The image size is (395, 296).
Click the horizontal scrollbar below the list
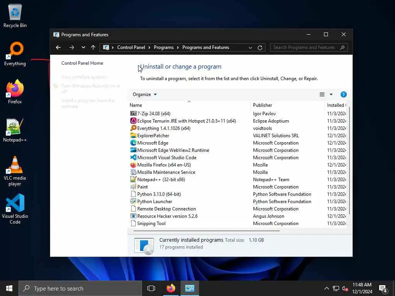tap(206, 230)
